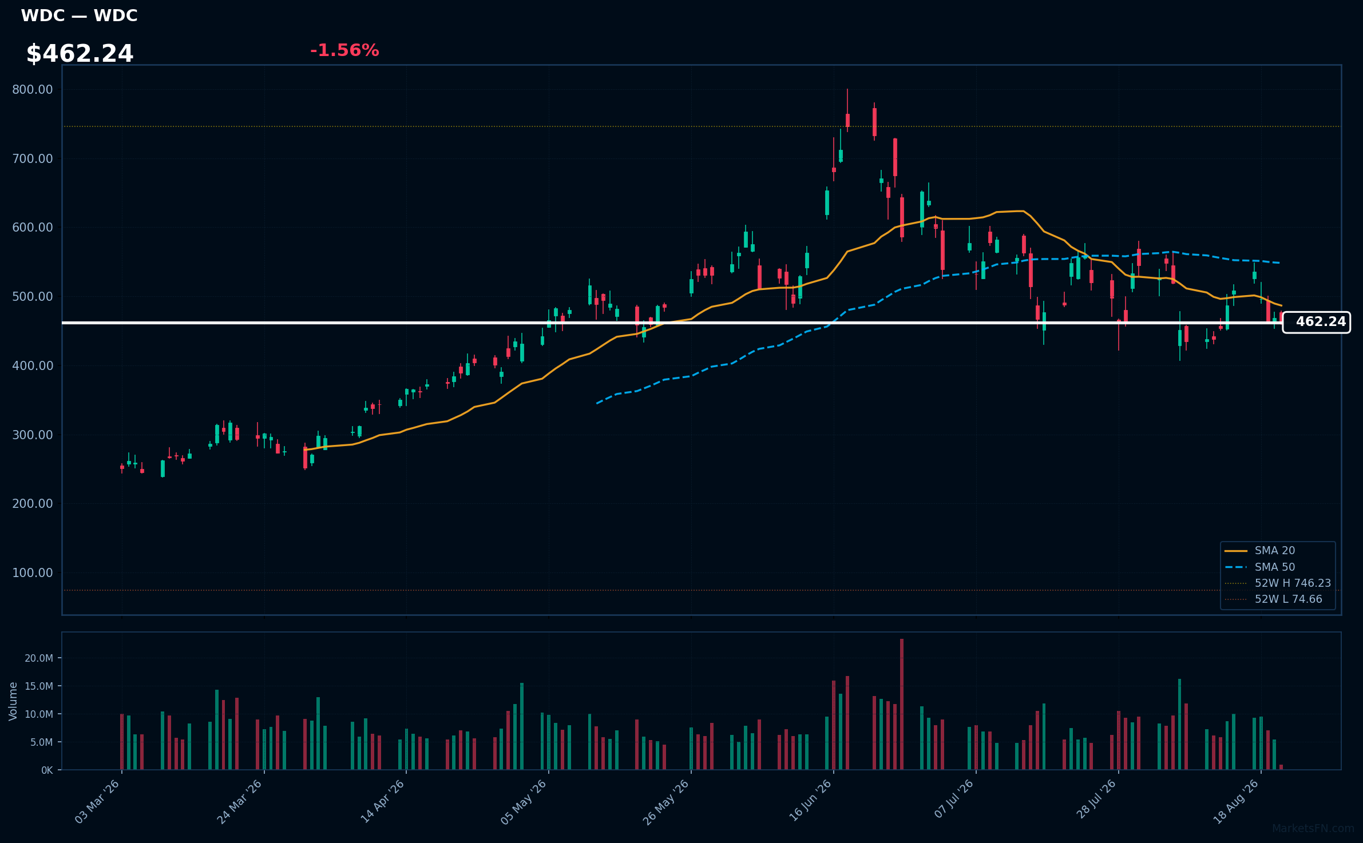Image resolution: width=1363 pixels, height=843 pixels.
Task: Click the 700.00 price axis label
Action: click(33, 159)
